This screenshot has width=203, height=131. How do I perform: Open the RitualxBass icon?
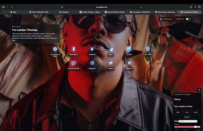point(73,49)
